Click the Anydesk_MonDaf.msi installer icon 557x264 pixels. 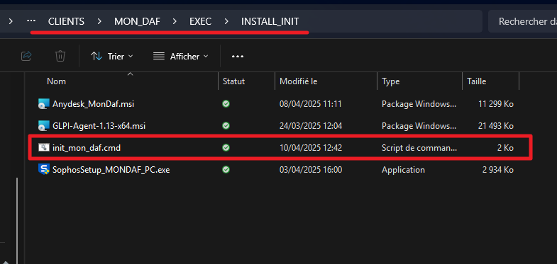tap(43, 104)
